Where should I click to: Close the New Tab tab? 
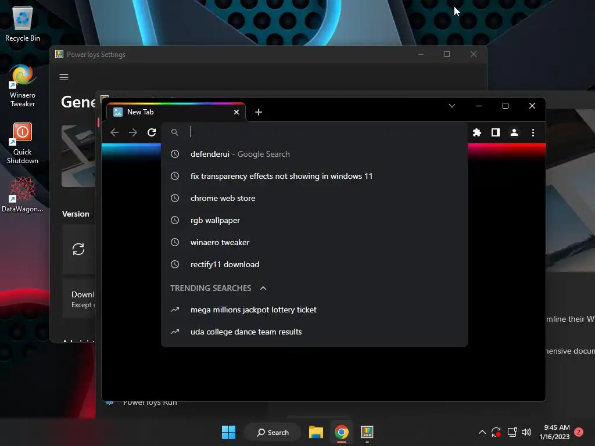(236, 112)
